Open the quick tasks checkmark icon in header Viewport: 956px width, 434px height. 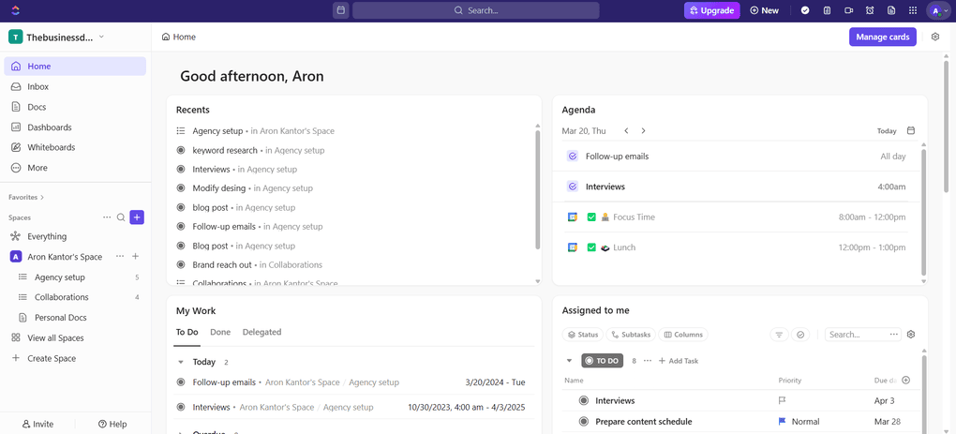pyautogui.click(x=805, y=10)
